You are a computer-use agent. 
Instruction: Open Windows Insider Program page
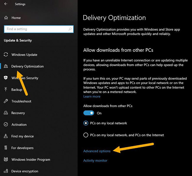pos(31,159)
